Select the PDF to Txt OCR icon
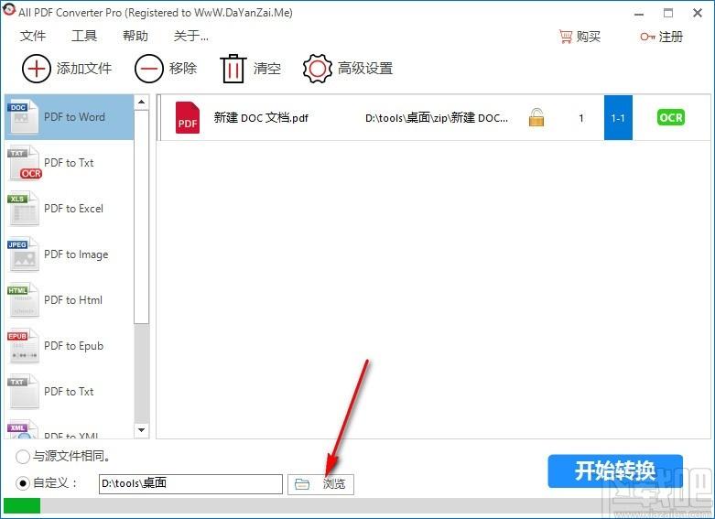This screenshot has width=715, height=519. (24, 163)
